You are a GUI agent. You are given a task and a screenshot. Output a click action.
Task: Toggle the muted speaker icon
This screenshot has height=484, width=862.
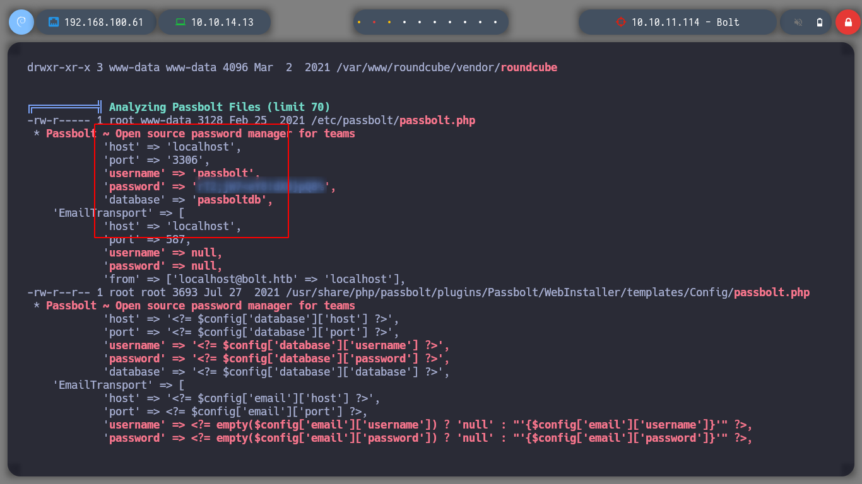[798, 22]
